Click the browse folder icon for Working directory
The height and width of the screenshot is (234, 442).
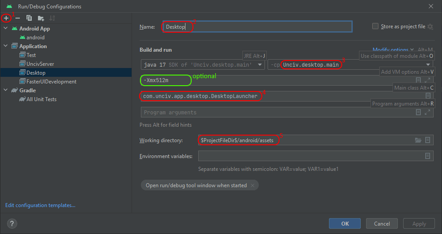(418, 140)
